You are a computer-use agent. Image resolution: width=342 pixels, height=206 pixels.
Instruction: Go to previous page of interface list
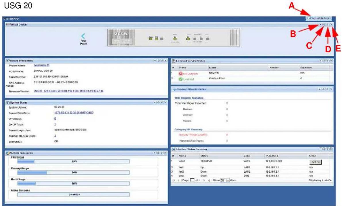[x=178, y=180]
